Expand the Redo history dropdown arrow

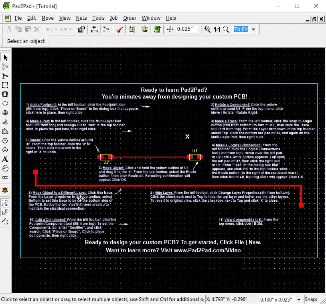click(x=70, y=29)
